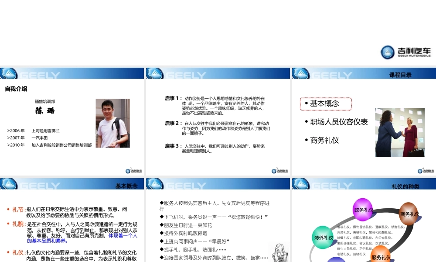Click the 课程目录 slide title
Screen dimensions: 436x262
point(400,75)
